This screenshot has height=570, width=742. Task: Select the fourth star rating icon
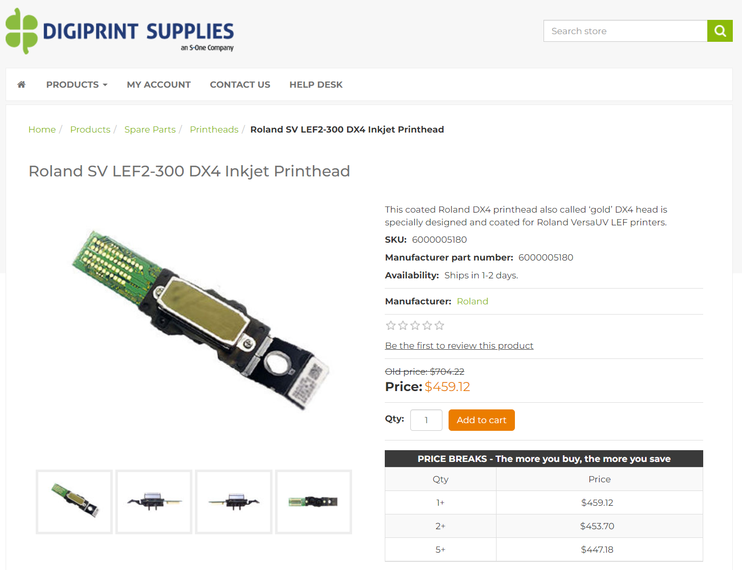coord(427,325)
